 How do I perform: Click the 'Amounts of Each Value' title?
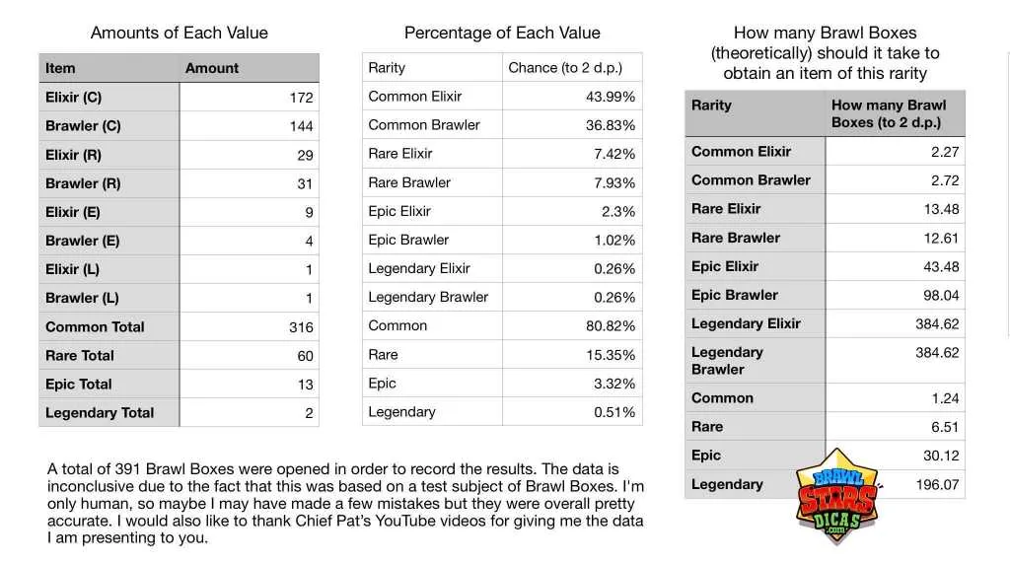pos(179,33)
